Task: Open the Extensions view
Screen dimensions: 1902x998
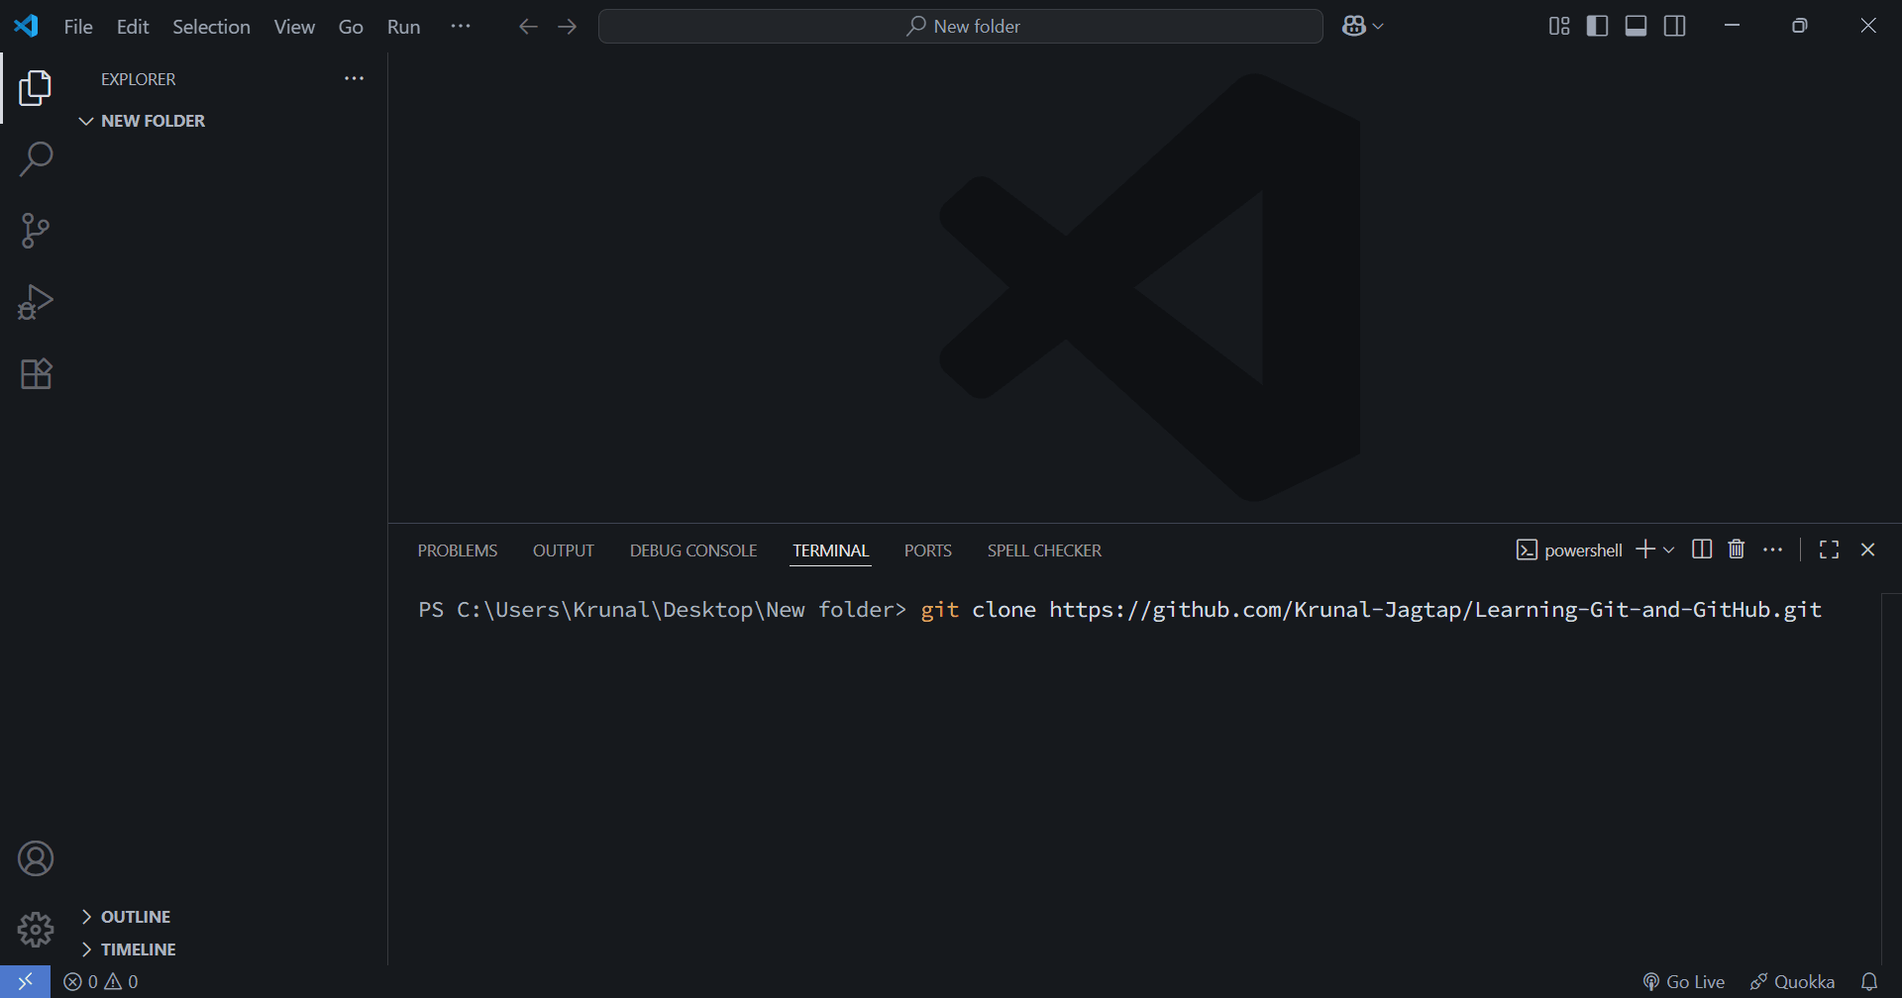Action: coord(36,373)
